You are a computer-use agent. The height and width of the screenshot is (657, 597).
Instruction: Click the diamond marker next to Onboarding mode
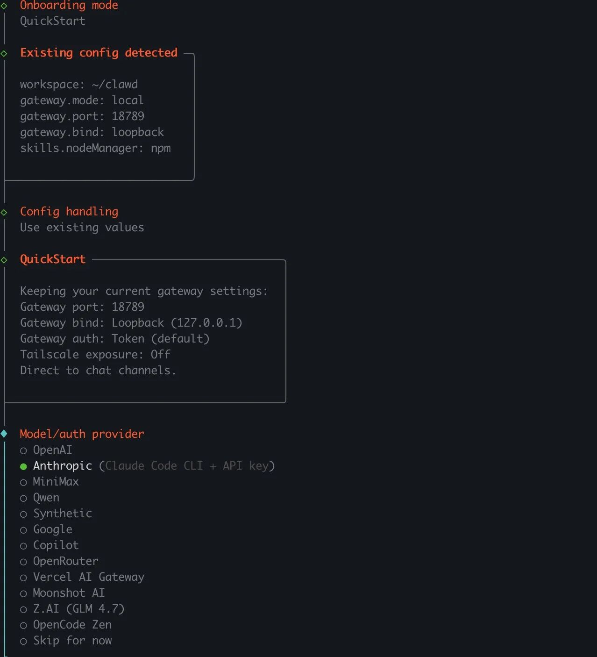coord(4,6)
